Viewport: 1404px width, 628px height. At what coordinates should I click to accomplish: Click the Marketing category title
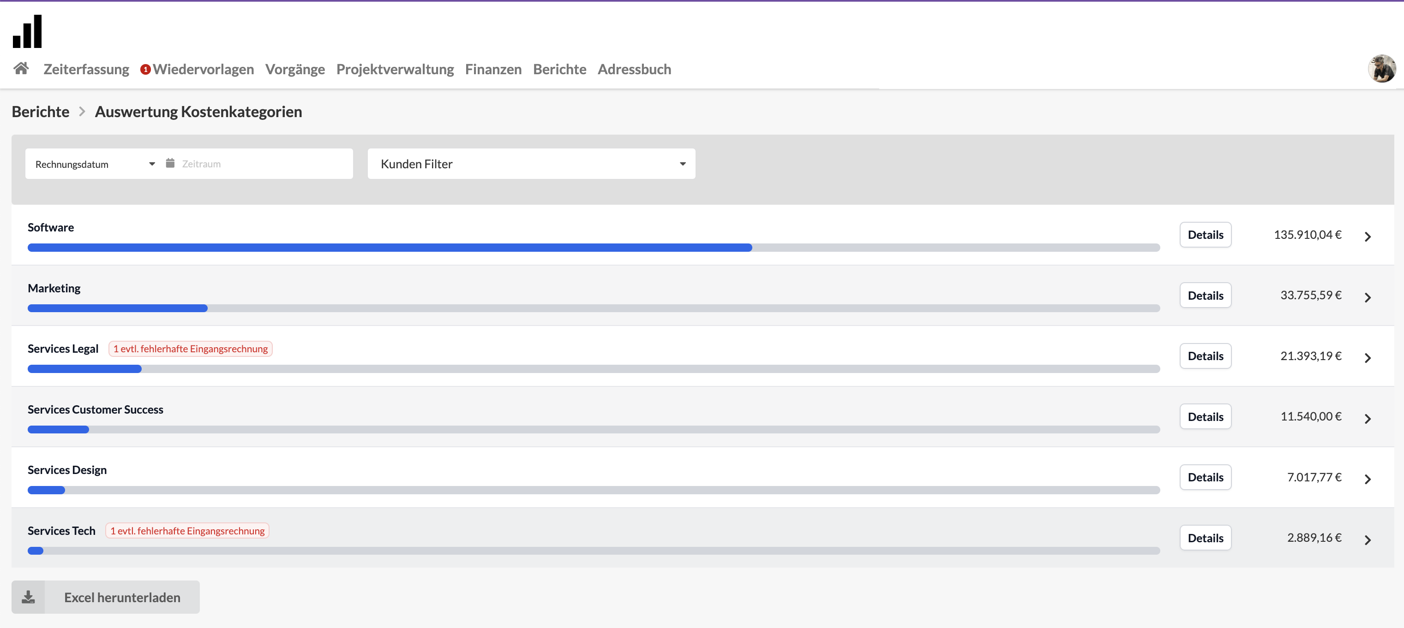coord(54,288)
